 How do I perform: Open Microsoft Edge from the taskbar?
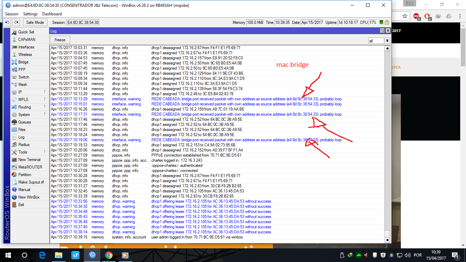click(x=42, y=255)
